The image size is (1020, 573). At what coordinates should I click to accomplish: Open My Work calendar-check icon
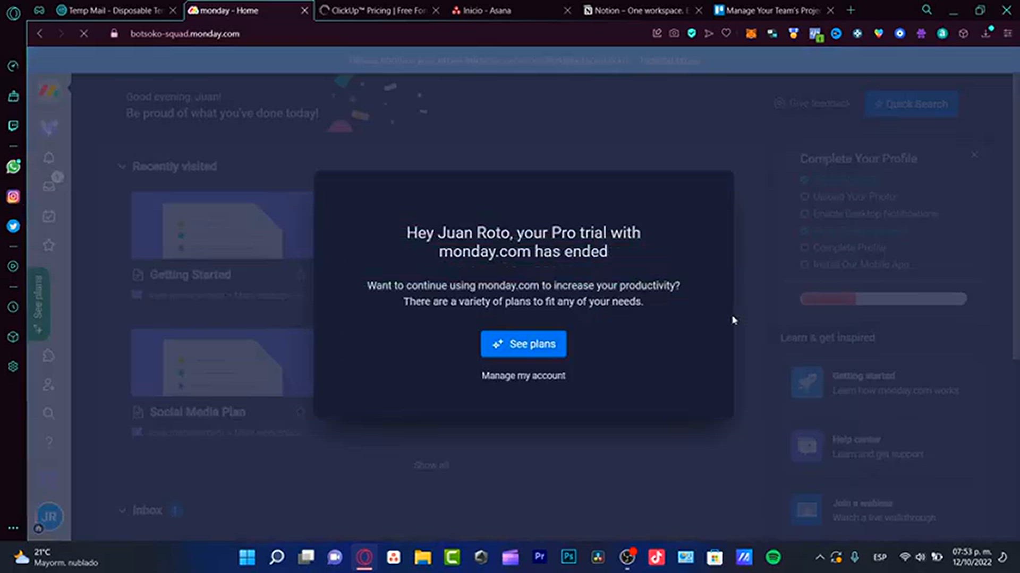(x=49, y=216)
